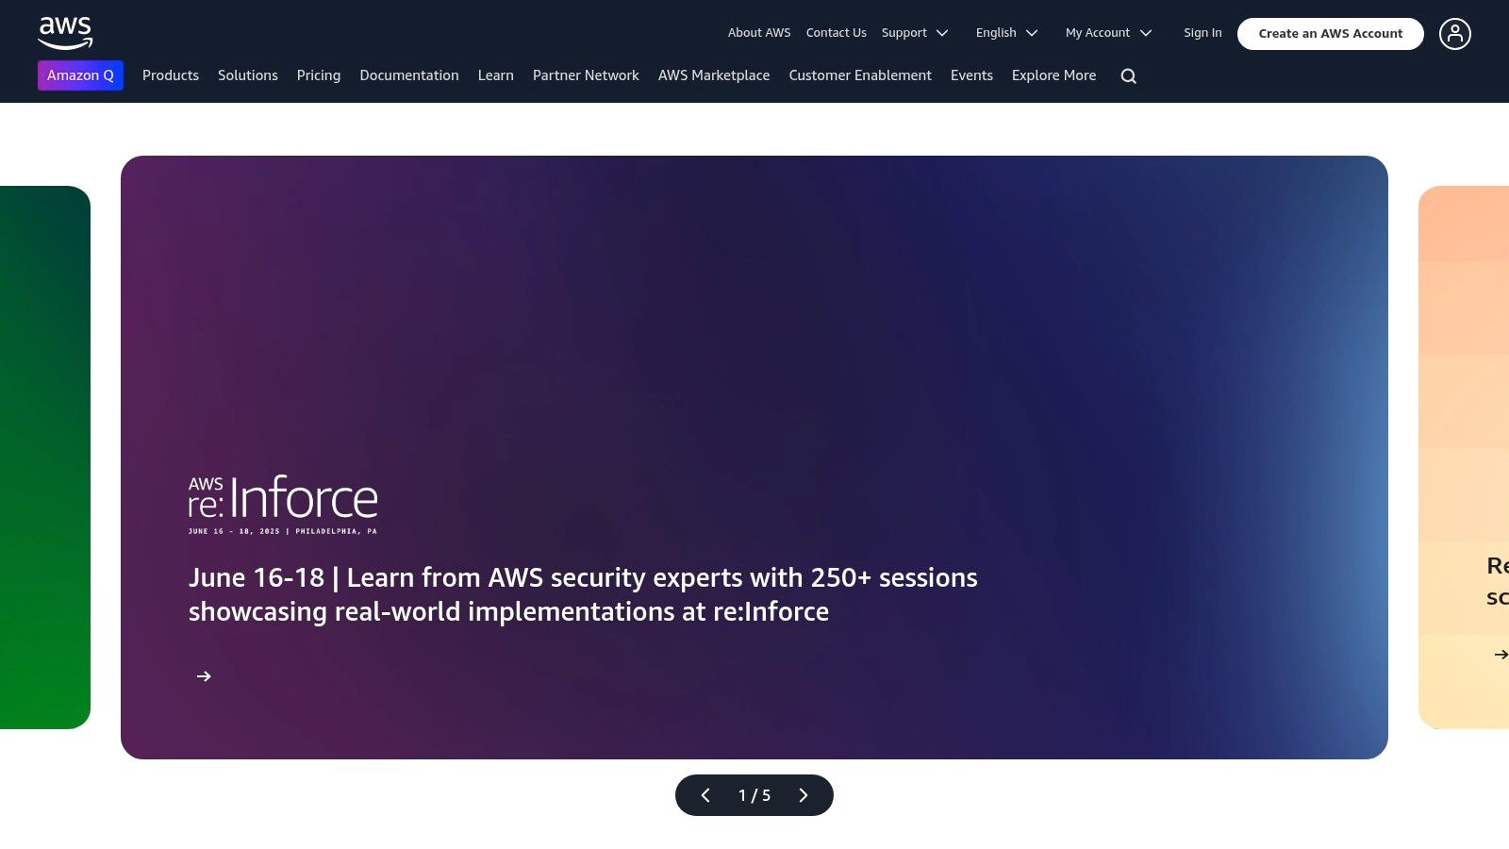Click the 1 / 5 slide counter

[754, 795]
